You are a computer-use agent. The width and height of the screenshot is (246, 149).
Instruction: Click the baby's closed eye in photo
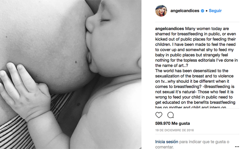105,20
